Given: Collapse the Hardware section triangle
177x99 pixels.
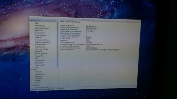Looking at the screenshot, I should coord(31,21).
